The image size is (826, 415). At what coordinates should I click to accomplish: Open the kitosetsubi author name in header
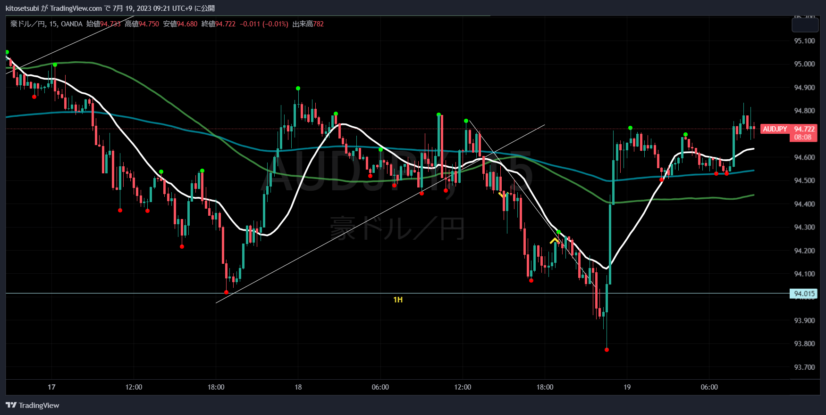click(x=22, y=8)
